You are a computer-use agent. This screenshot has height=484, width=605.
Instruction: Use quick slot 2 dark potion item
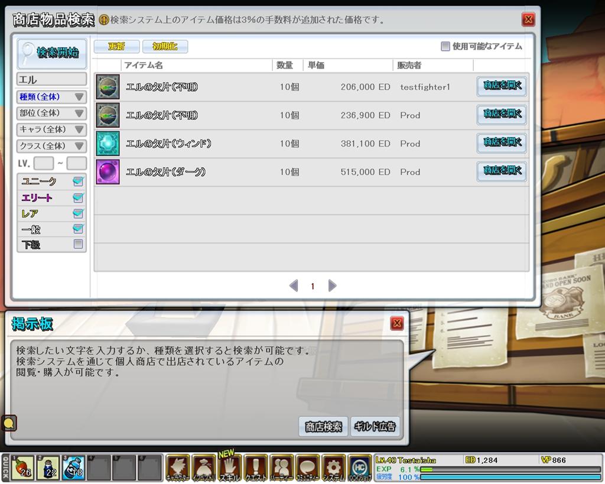coord(48,467)
